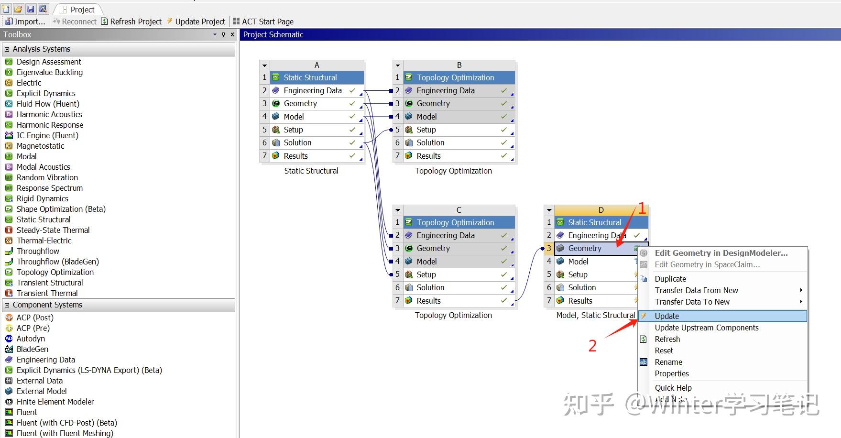The width and height of the screenshot is (841, 438).
Task: Select the Geometry cell in system D
Action: [x=585, y=248]
